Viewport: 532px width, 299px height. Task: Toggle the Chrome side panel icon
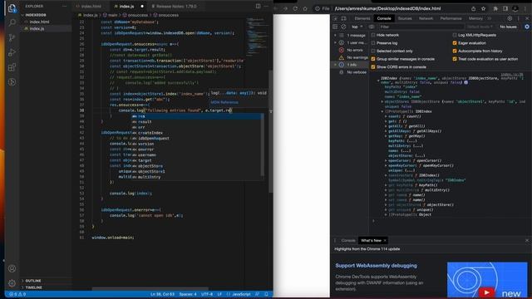point(505,8)
